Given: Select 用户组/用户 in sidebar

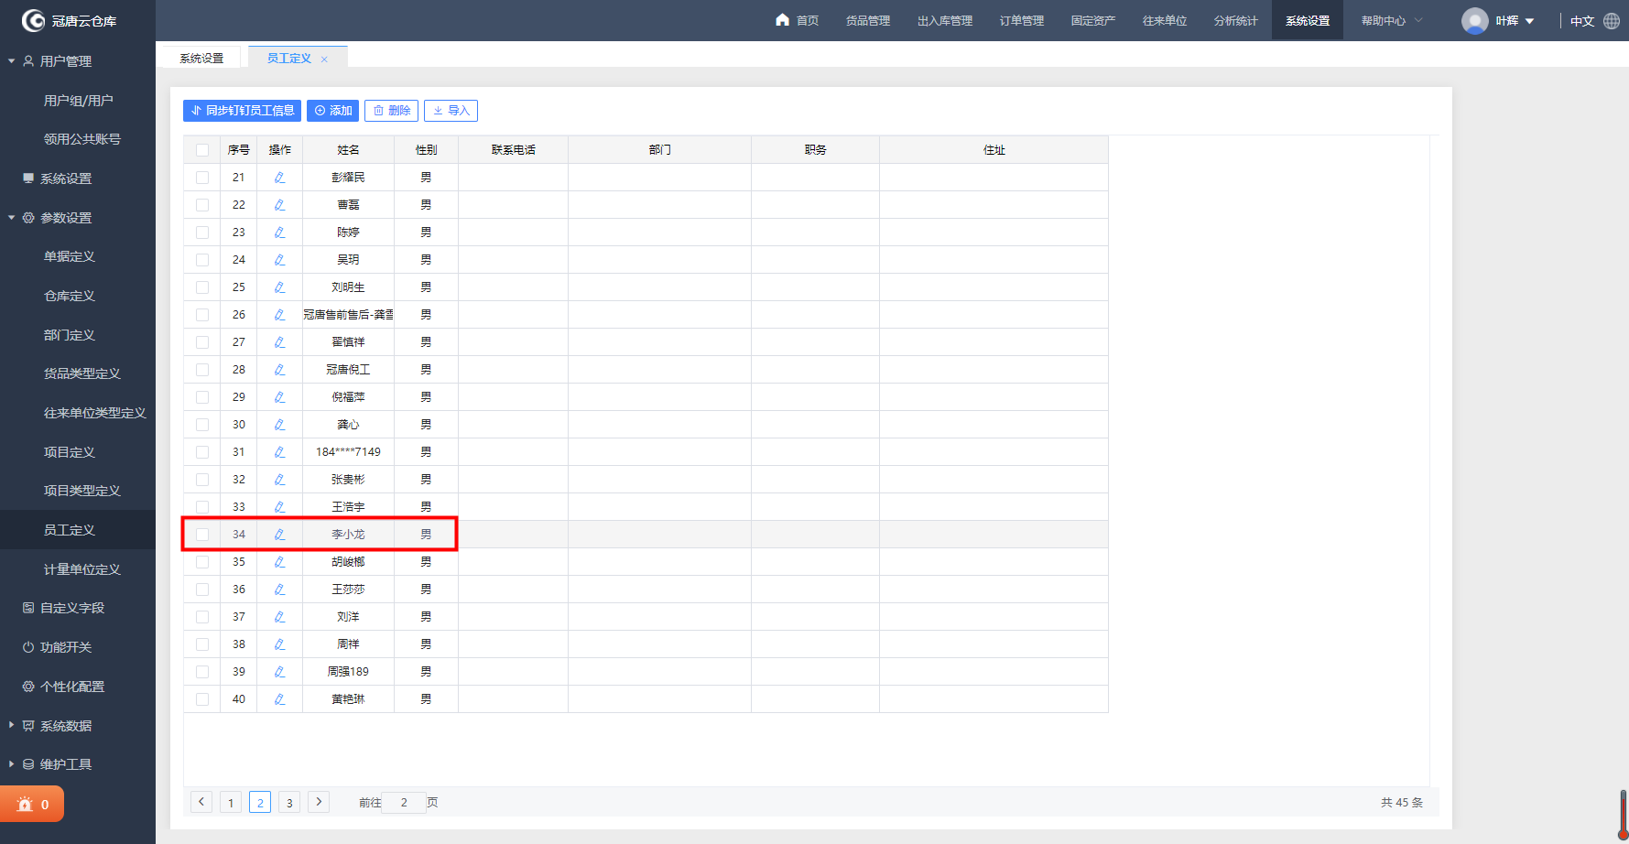Looking at the screenshot, I should [79, 100].
